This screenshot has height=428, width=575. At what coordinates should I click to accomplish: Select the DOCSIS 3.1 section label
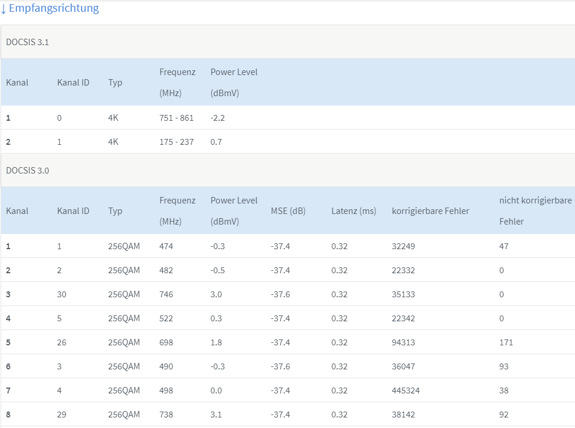pos(28,42)
